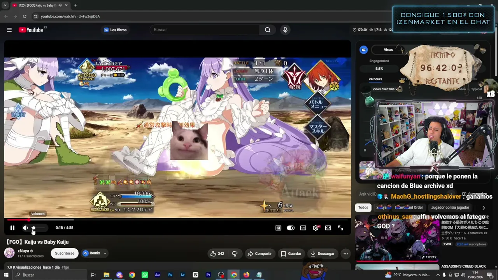
Task: Open File Explorer from taskbar
Action: pos(106,275)
